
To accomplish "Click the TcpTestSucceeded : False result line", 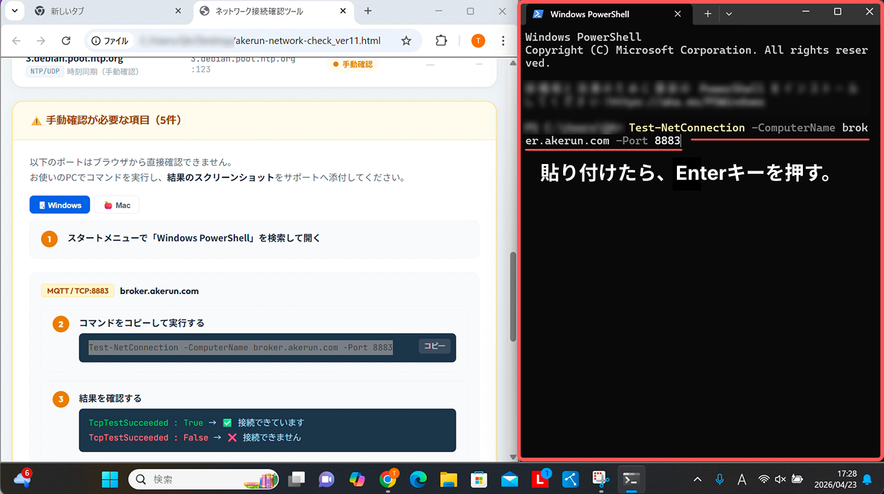I will coord(194,437).
